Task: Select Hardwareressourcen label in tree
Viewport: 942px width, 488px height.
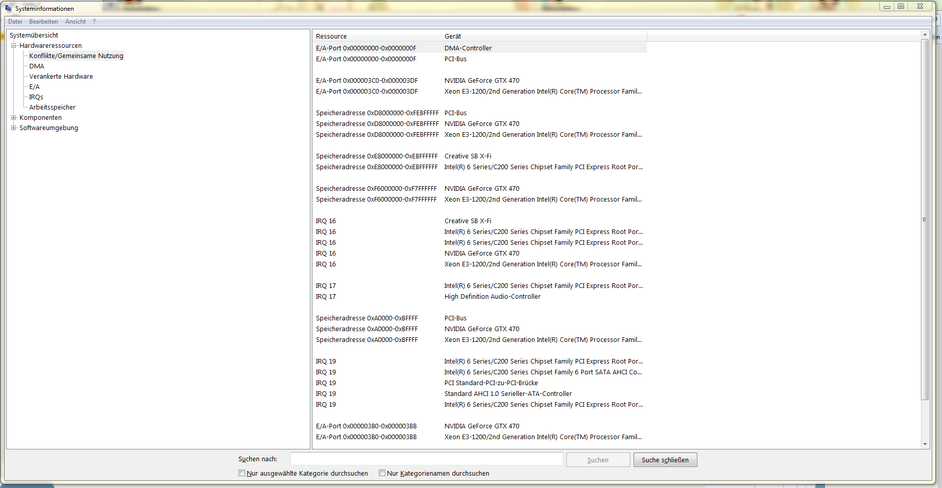Action: tap(50, 45)
